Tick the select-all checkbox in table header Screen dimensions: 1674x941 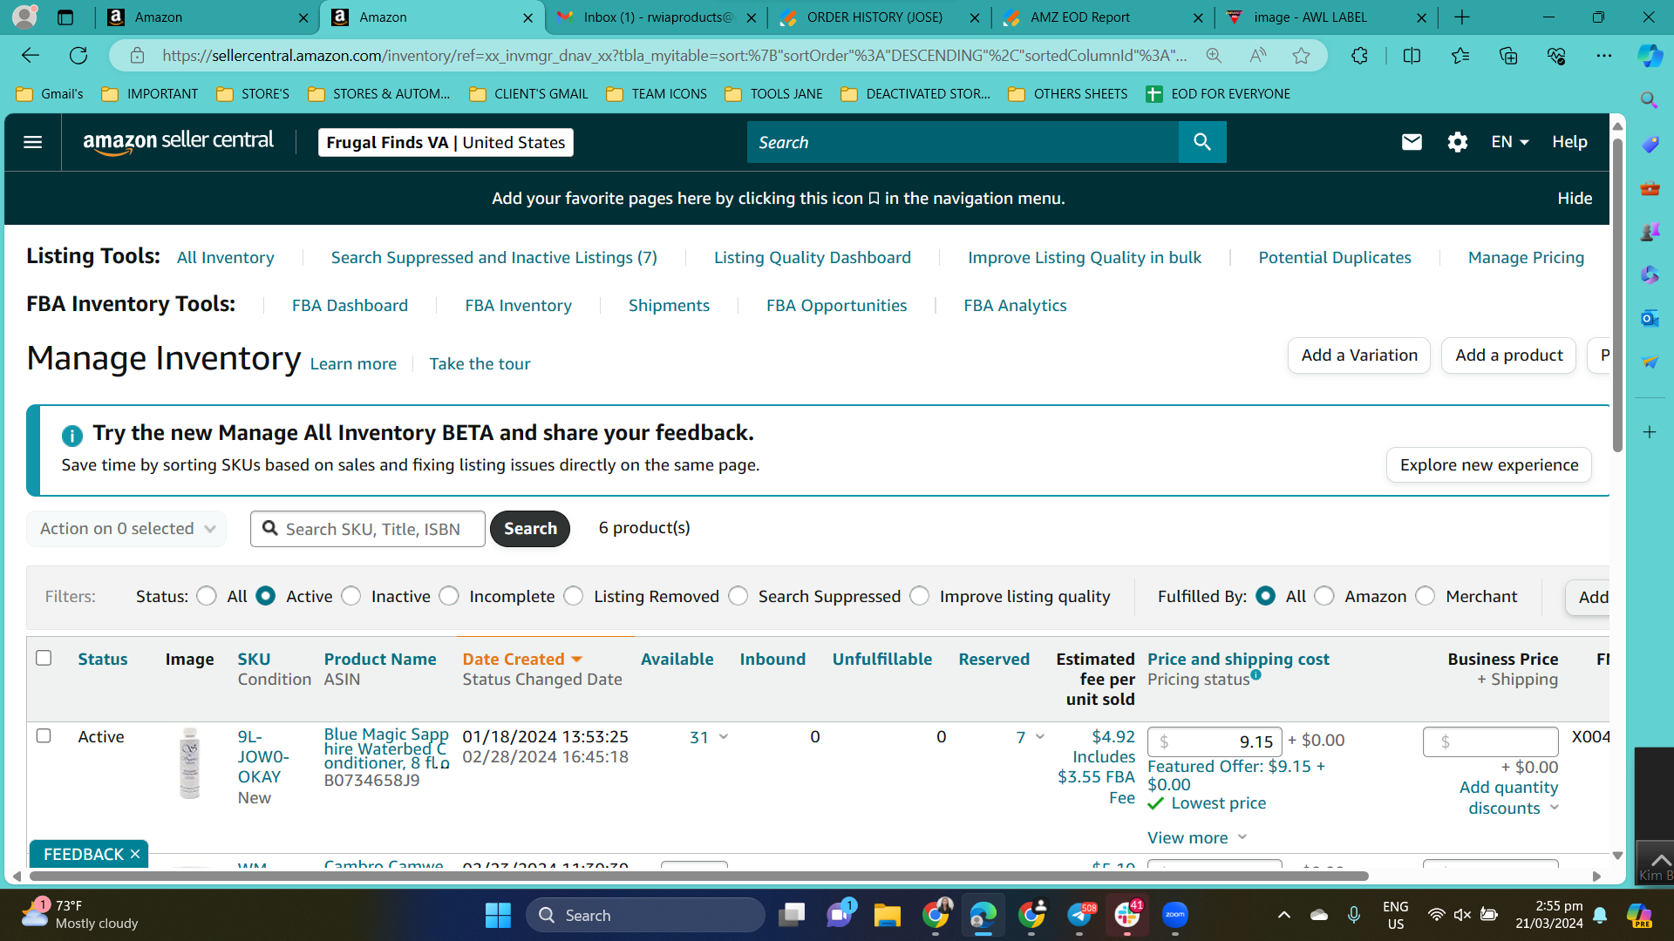click(44, 658)
